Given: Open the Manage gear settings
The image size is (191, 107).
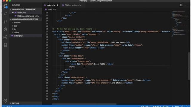Looking at the screenshot, I should [5, 100].
